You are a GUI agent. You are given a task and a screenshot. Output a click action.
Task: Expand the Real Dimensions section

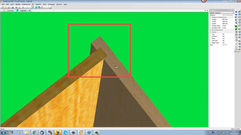[210, 30]
